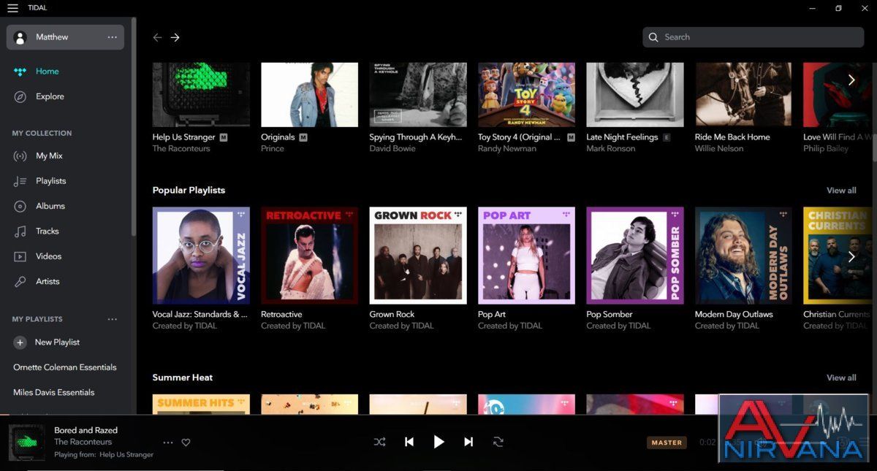877x471 pixels.
Task: Skip to the previous track
Action: point(409,442)
